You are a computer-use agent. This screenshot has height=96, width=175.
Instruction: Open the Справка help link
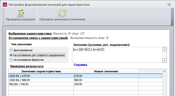pyautogui.click(x=80, y=65)
